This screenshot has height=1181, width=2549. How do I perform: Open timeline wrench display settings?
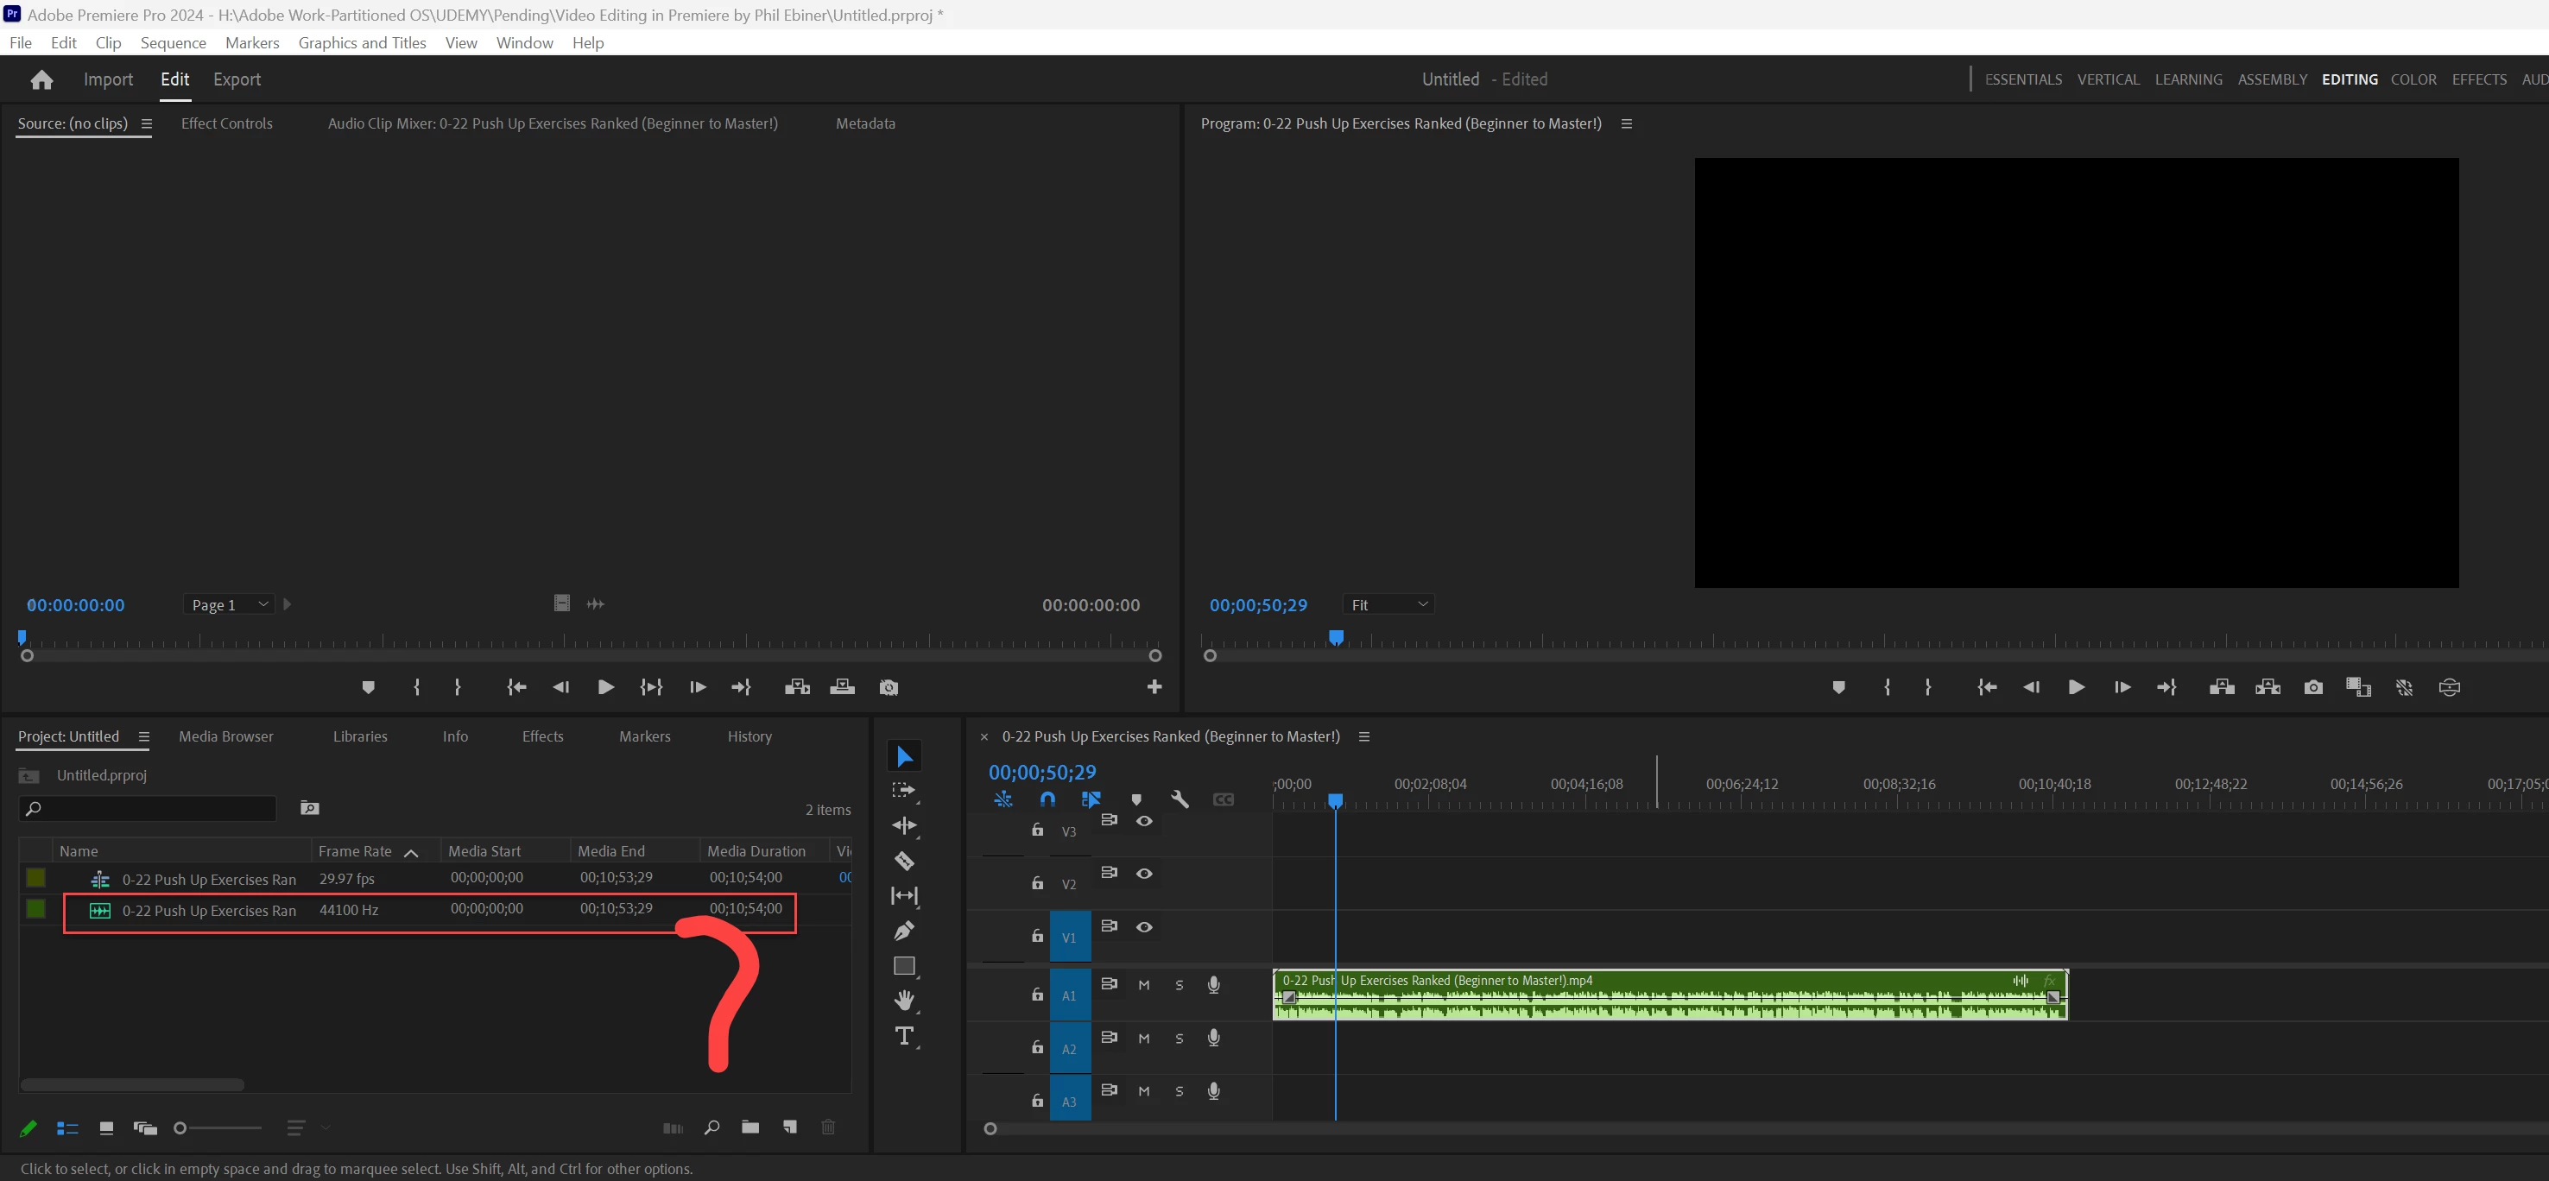[1180, 799]
